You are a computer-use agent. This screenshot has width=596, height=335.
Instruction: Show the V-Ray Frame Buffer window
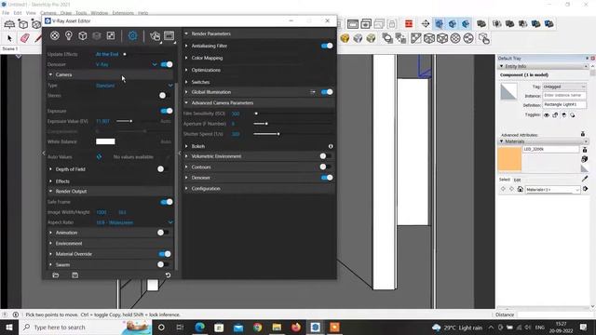(x=169, y=35)
